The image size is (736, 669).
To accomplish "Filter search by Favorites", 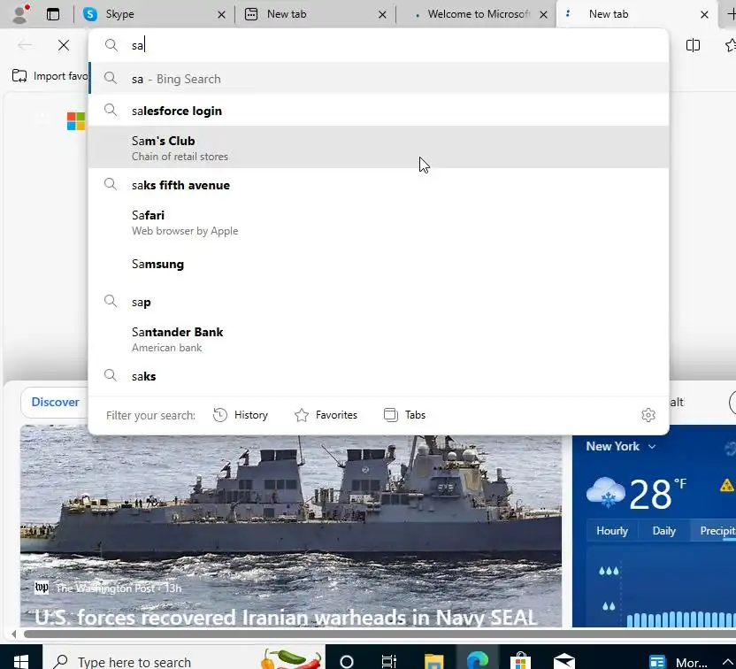I will [x=326, y=415].
